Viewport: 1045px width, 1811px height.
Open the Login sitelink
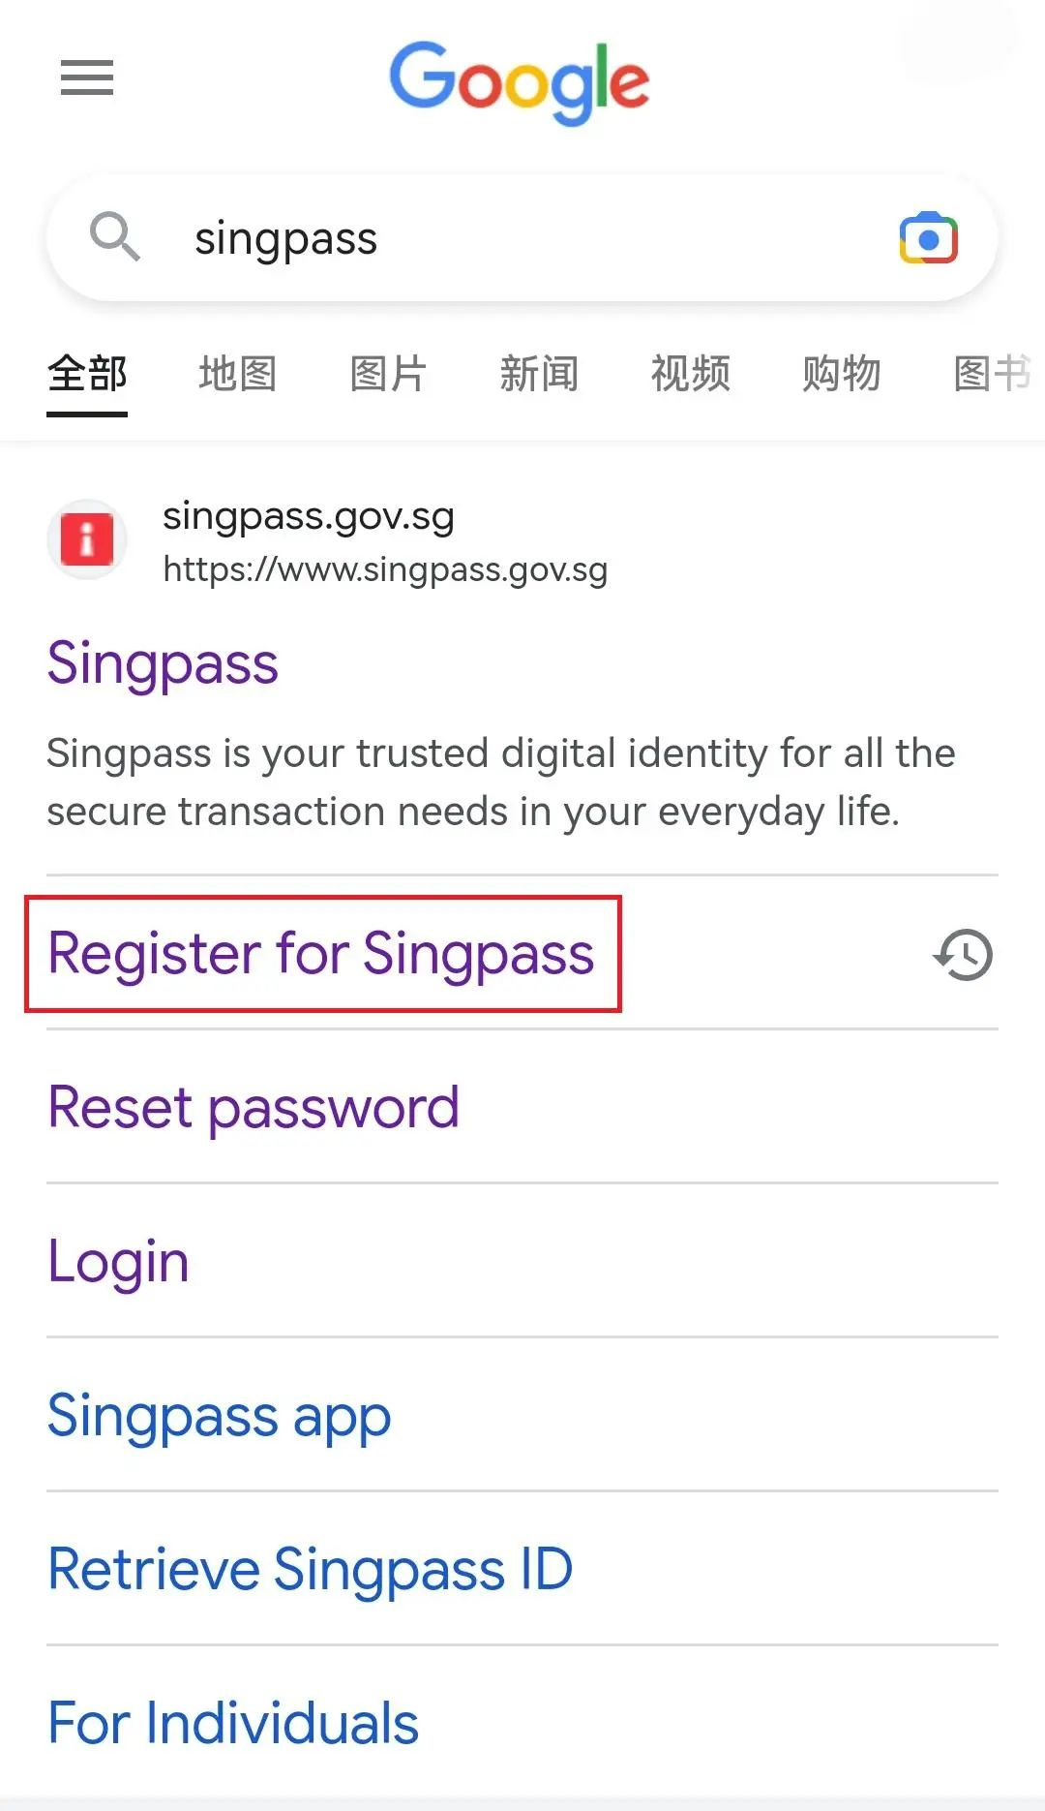click(x=118, y=1262)
